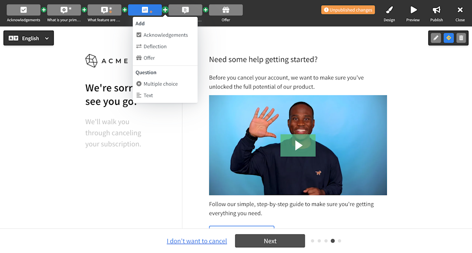The width and height of the screenshot is (472, 253).
Task: Click the plus icon after 'What is your prim…' step
Action: [84, 10]
